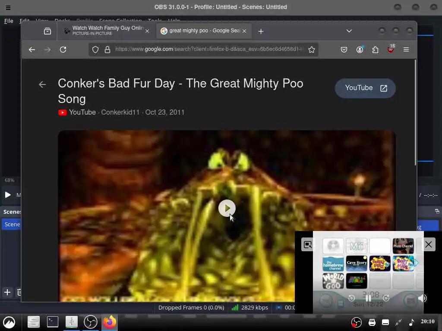Click the 2829 kbps bitrate indicator
This screenshot has height=331, width=442.
(x=250, y=308)
